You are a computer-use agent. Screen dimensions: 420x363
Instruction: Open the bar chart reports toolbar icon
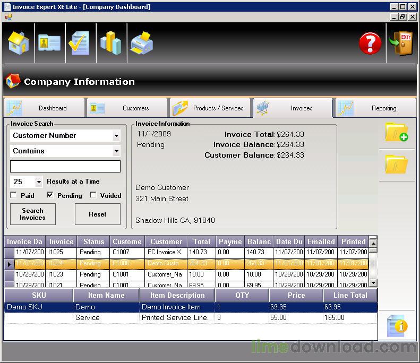pos(110,43)
